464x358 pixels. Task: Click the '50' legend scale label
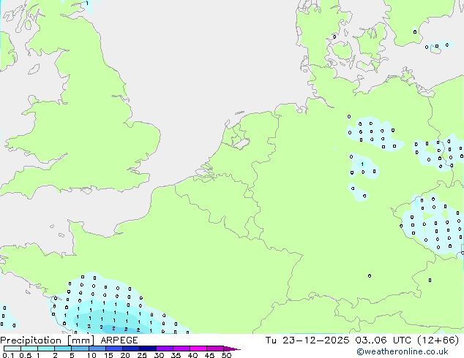tap(226, 355)
